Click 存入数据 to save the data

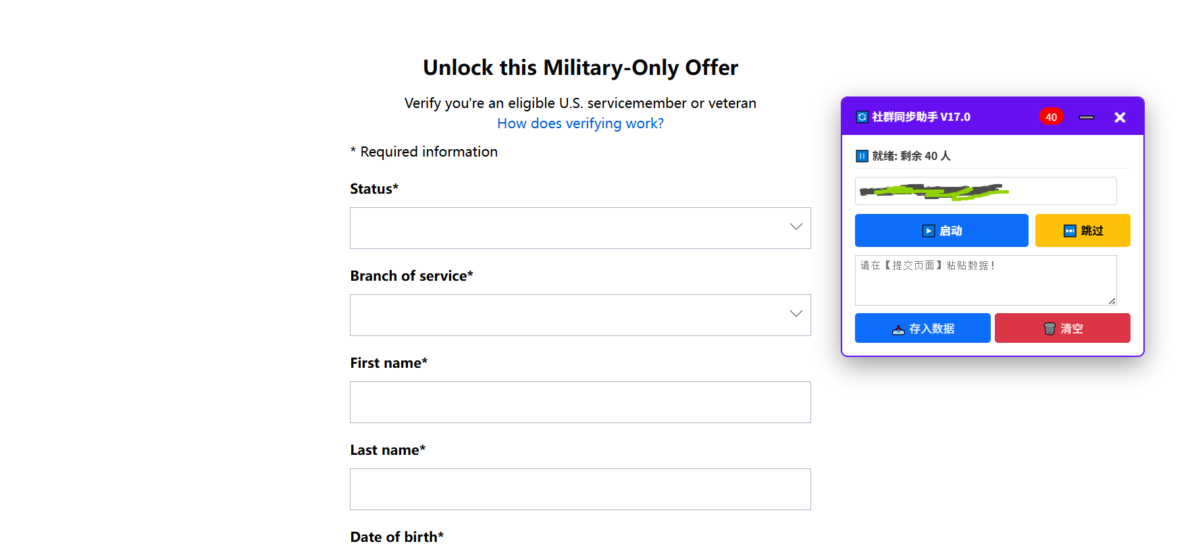923,329
